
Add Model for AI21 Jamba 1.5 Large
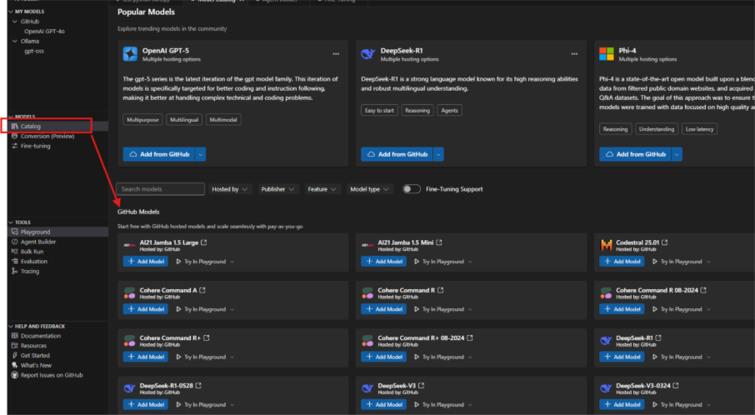pyautogui.click(x=146, y=262)
